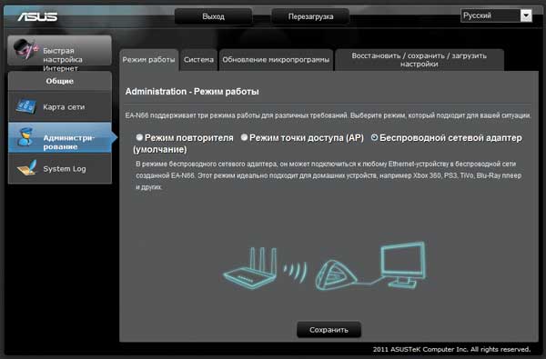Click the Карта сети network map icon
Viewport: 546px width, 359px height.
pos(25,106)
